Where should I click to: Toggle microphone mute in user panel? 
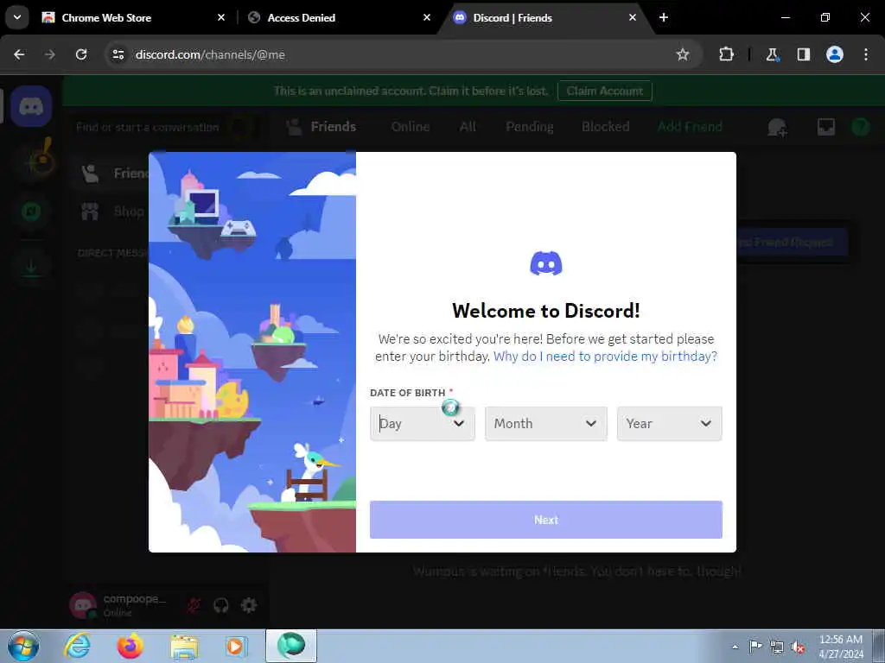pos(194,605)
